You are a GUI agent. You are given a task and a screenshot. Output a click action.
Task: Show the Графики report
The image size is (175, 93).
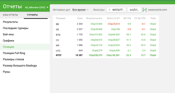tap(8, 41)
